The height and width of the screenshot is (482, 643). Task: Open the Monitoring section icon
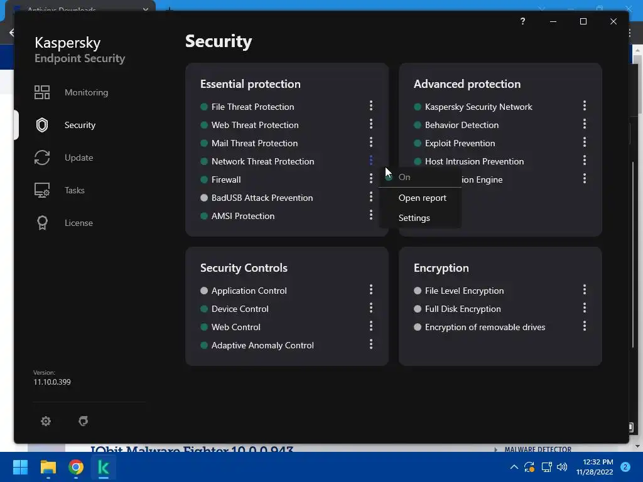point(42,92)
